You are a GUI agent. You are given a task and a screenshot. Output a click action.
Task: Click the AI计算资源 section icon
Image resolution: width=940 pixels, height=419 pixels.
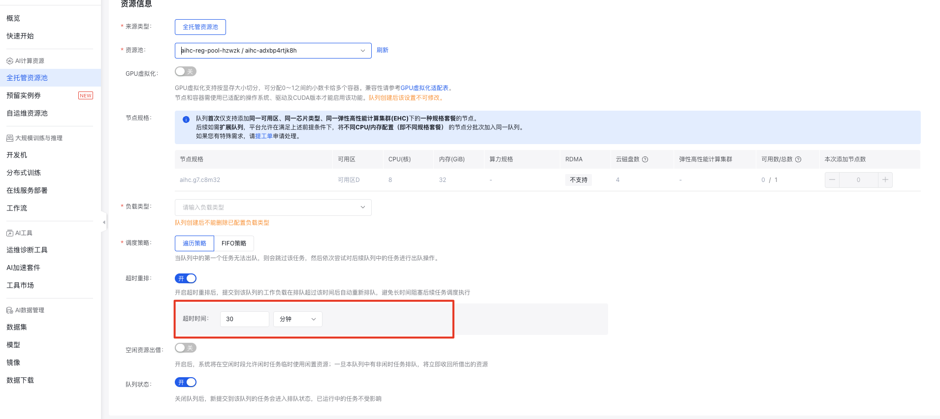pos(10,61)
